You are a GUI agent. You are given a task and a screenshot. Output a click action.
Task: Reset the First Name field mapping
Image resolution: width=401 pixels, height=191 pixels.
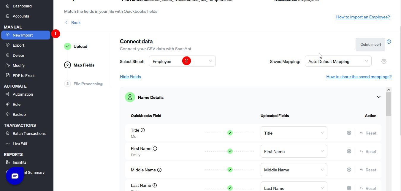click(x=368, y=151)
